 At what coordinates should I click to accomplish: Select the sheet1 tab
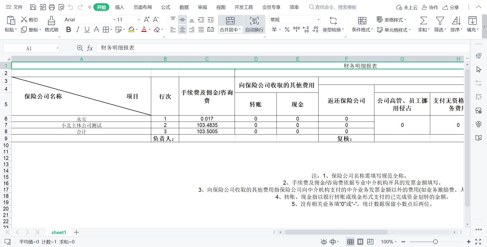tap(59, 232)
